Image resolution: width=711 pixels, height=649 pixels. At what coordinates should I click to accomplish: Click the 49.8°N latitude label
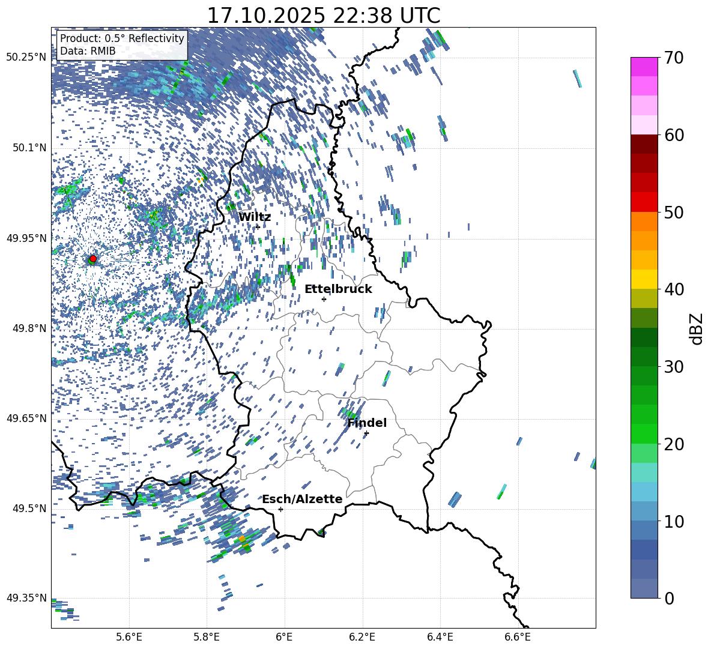coord(29,328)
